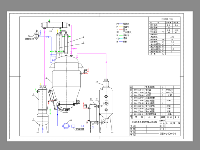Click the drawing title in title block

(x=144, y=122)
